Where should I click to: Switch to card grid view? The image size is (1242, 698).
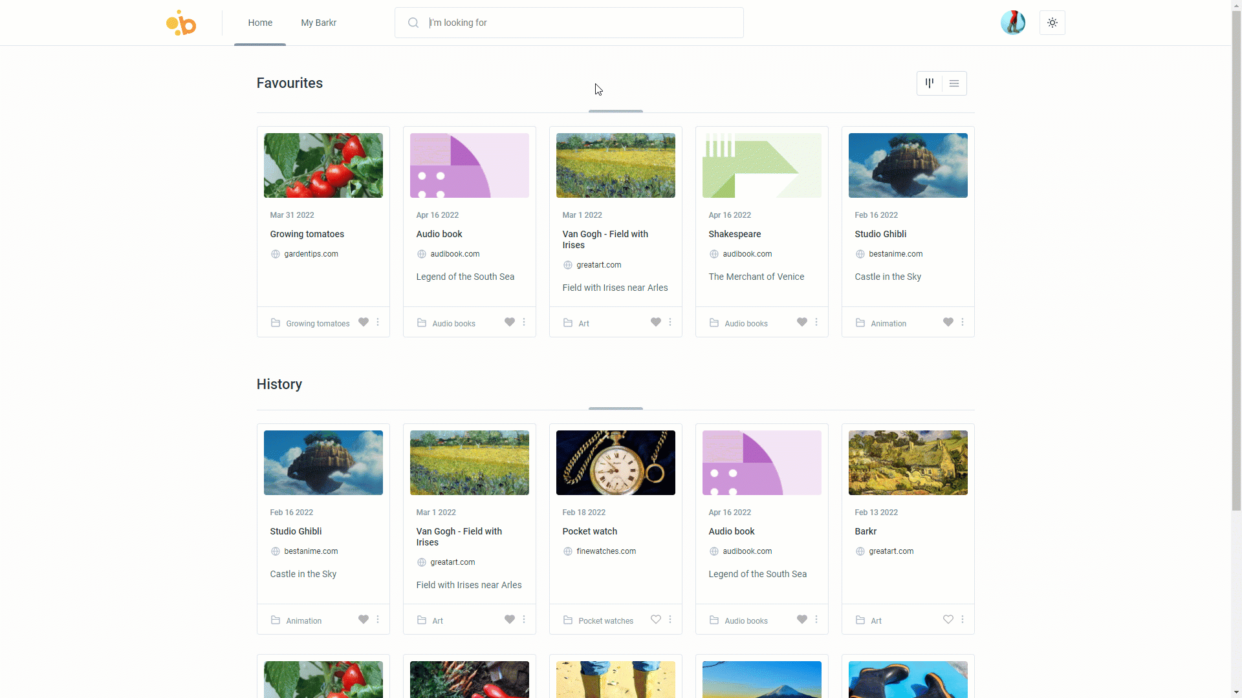click(930, 83)
